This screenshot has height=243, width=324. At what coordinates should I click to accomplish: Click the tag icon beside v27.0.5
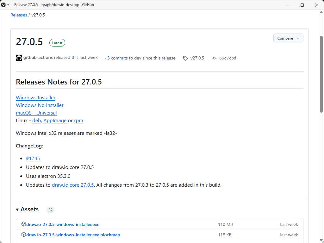(x=185, y=58)
